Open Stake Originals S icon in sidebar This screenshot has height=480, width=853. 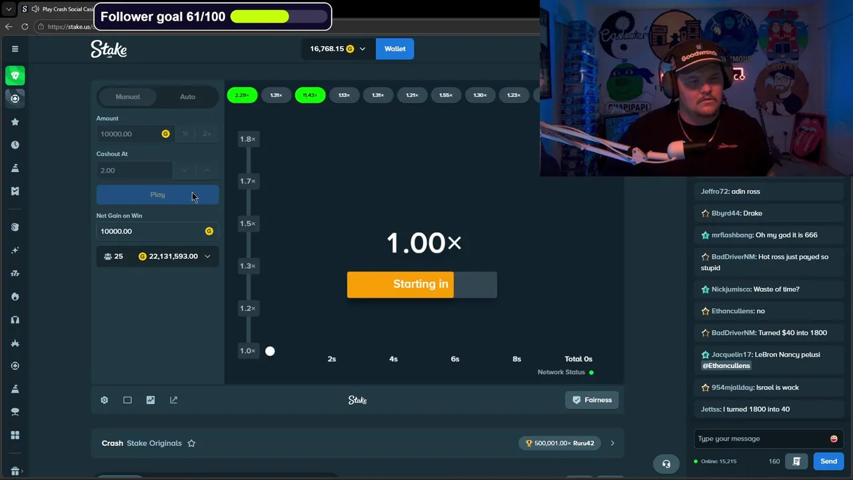15,227
